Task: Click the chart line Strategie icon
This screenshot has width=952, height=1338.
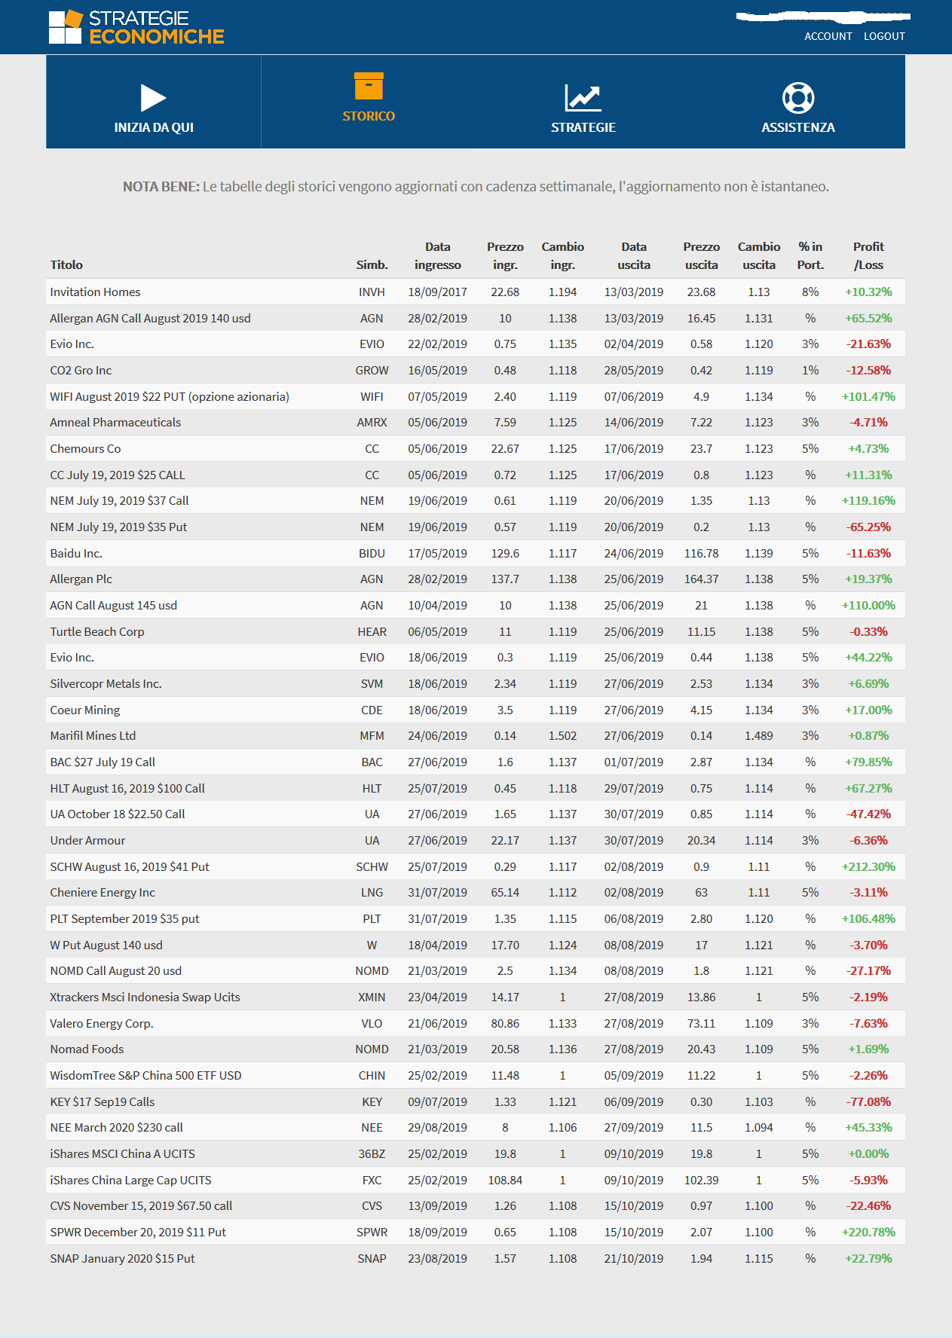Action: pyautogui.click(x=583, y=98)
